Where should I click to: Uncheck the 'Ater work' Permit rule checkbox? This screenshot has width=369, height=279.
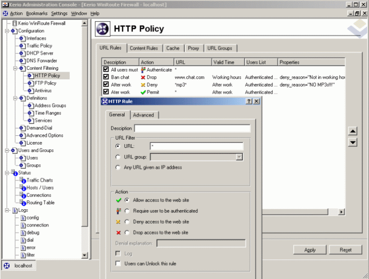(106, 92)
